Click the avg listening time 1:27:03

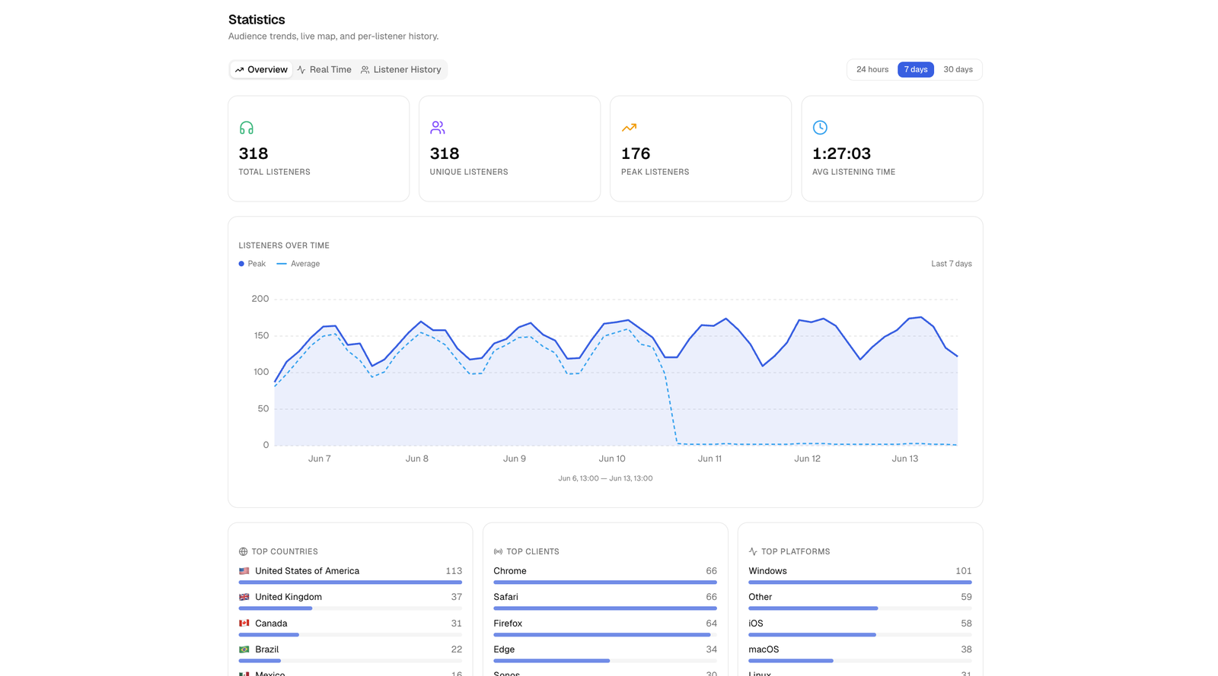click(x=841, y=154)
